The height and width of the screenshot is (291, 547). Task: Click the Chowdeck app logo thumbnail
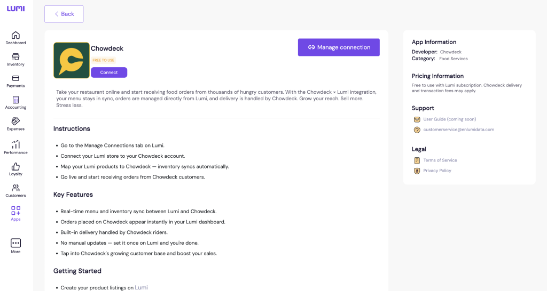point(72,60)
